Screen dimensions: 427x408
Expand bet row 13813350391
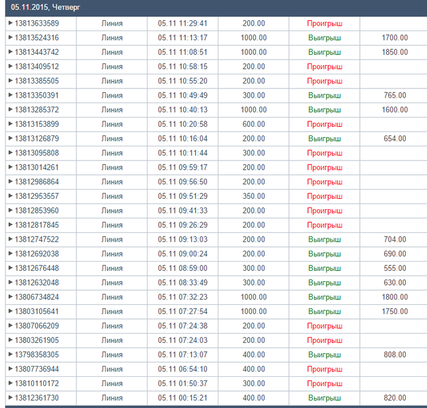[x=10, y=95]
